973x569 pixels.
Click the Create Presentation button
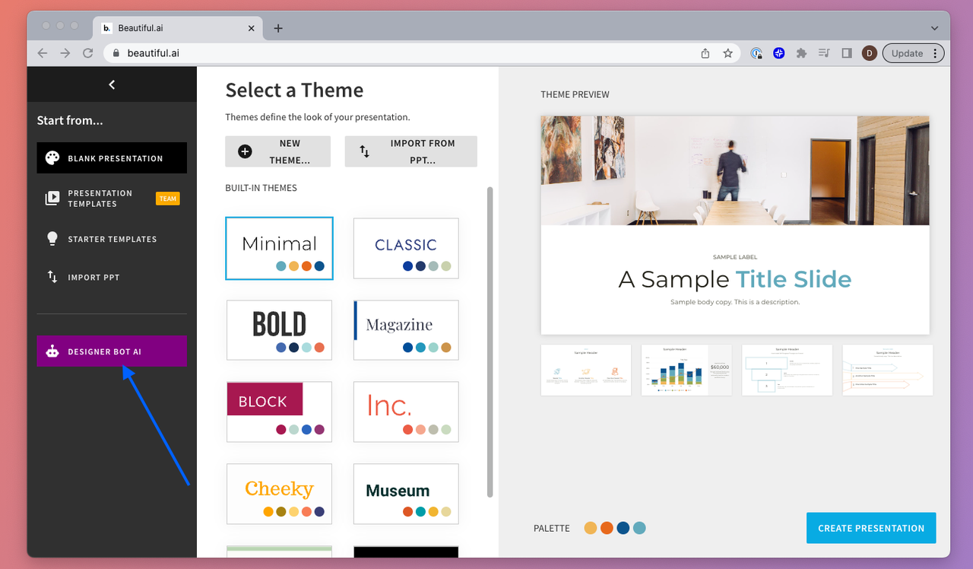tap(870, 527)
